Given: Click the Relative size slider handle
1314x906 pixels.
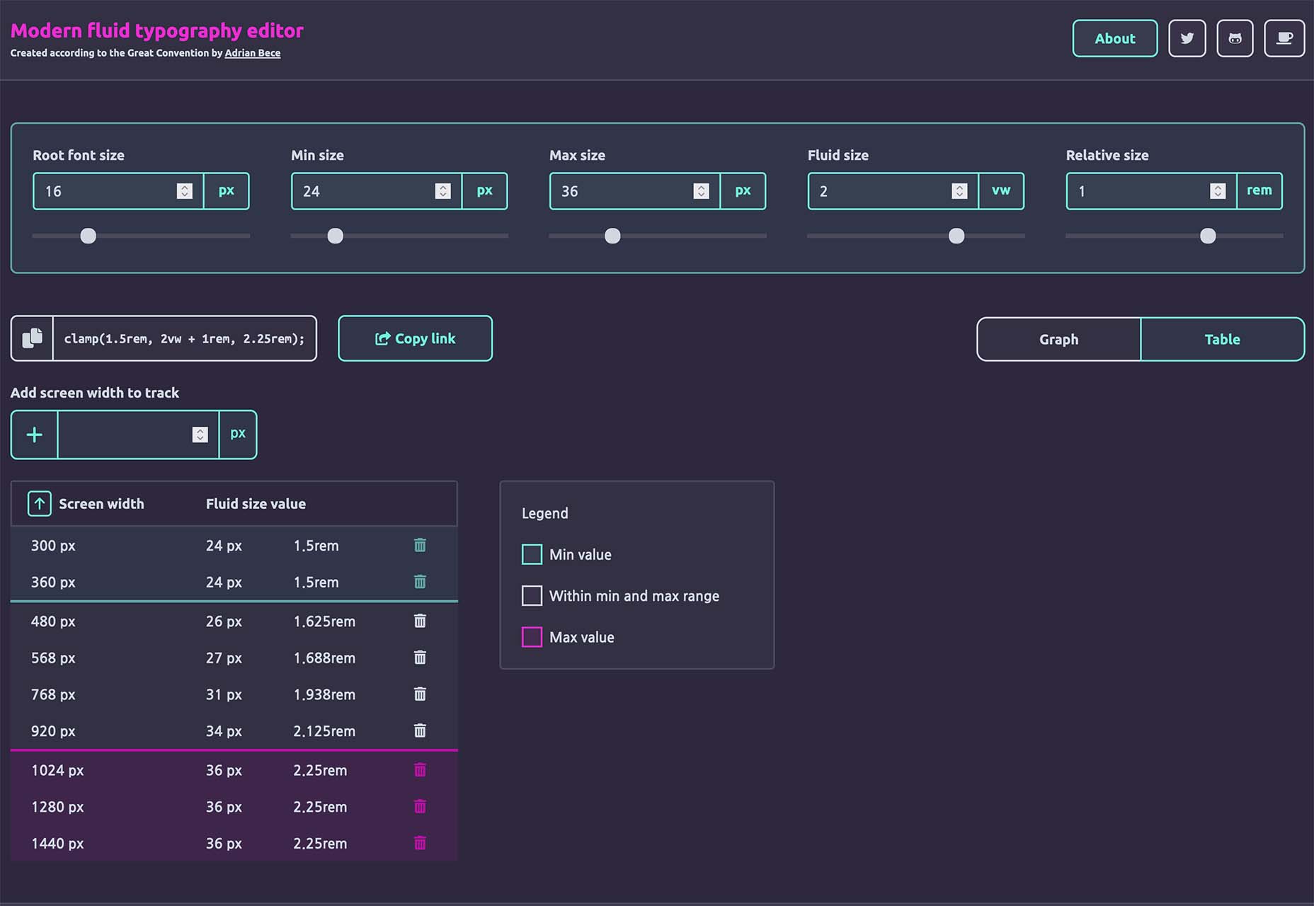Looking at the screenshot, I should (x=1208, y=236).
